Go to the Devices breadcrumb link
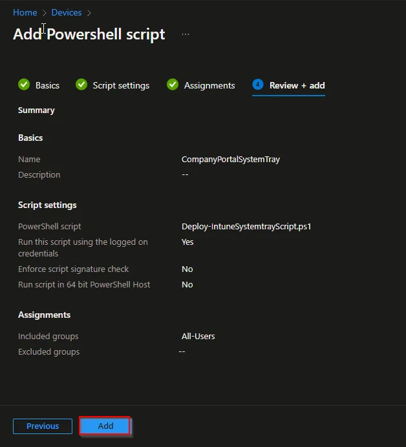Screen dimensions: 406x447 click(67, 12)
